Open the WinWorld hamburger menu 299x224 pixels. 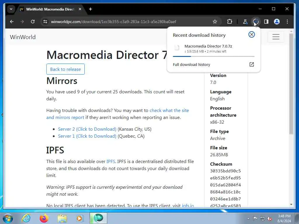click(x=276, y=36)
